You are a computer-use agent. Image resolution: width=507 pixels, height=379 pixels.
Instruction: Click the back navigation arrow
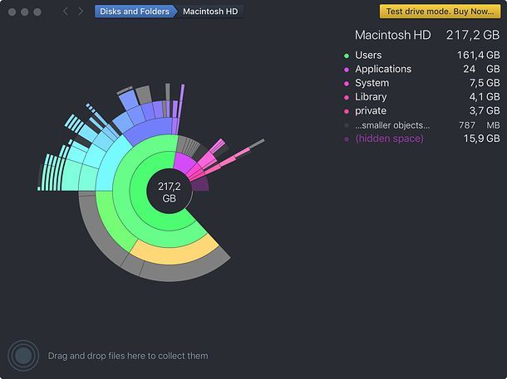click(x=66, y=12)
